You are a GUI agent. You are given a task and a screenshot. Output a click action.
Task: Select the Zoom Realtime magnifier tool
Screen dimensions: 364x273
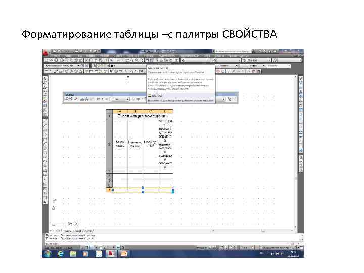(x=132, y=60)
